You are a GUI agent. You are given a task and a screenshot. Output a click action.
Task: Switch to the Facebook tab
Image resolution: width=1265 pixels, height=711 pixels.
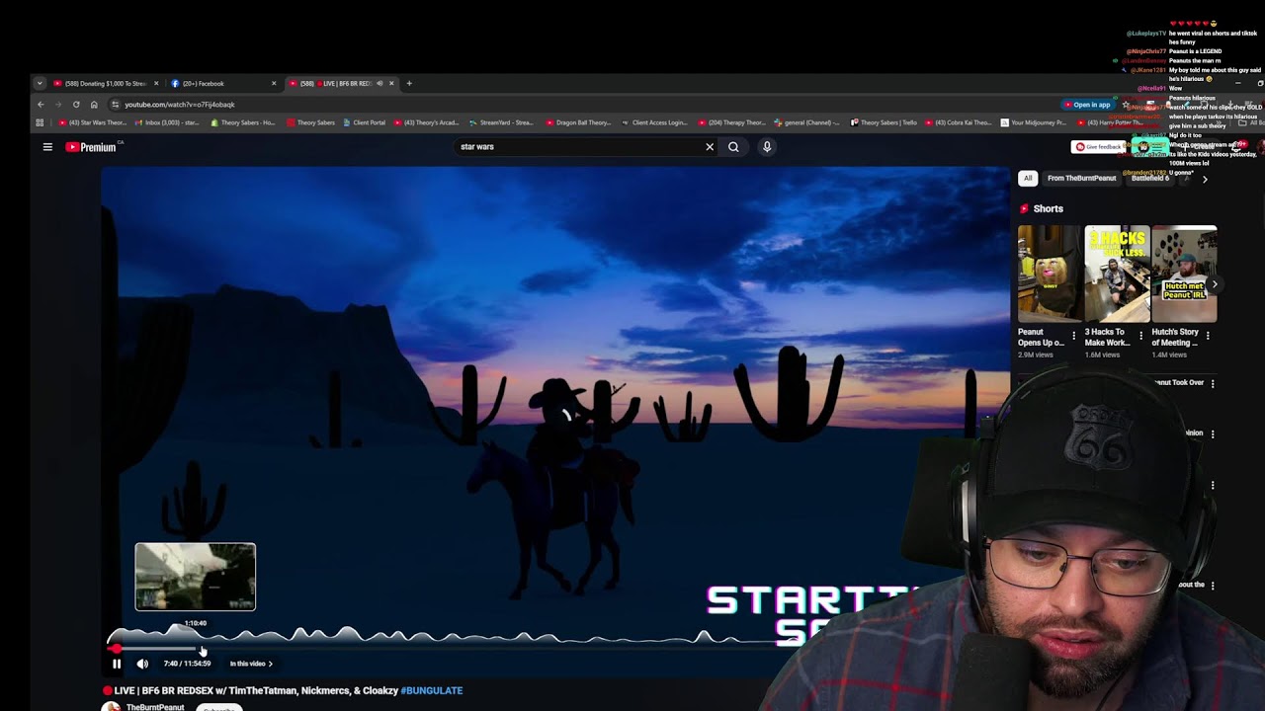point(222,84)
